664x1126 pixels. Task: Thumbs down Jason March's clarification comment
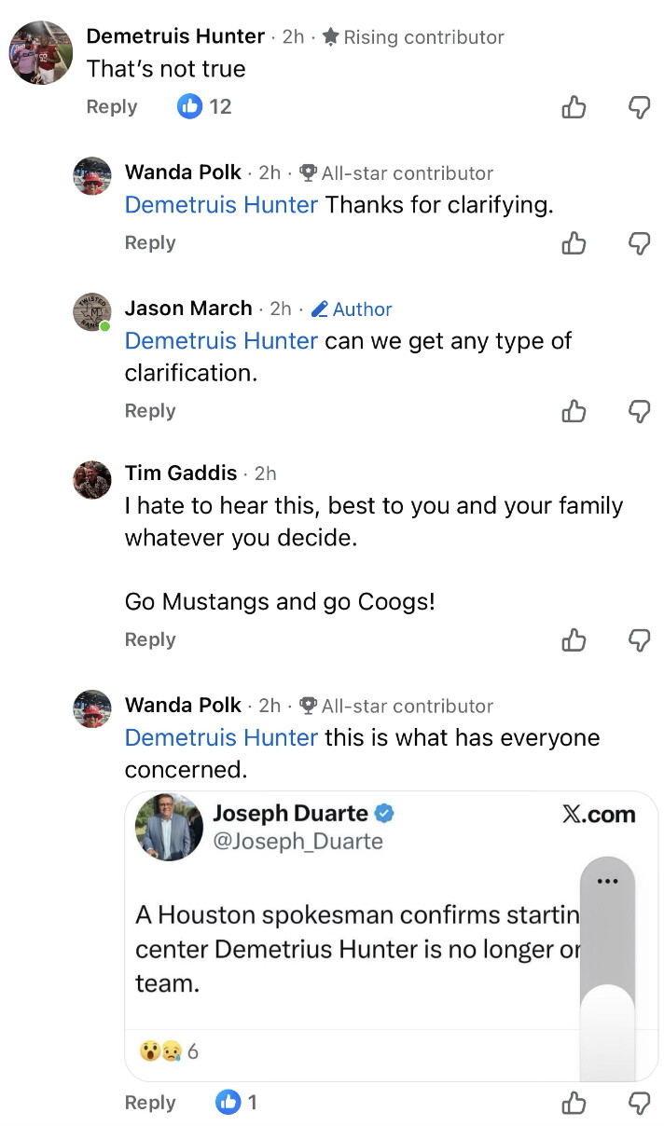(639, 411)
